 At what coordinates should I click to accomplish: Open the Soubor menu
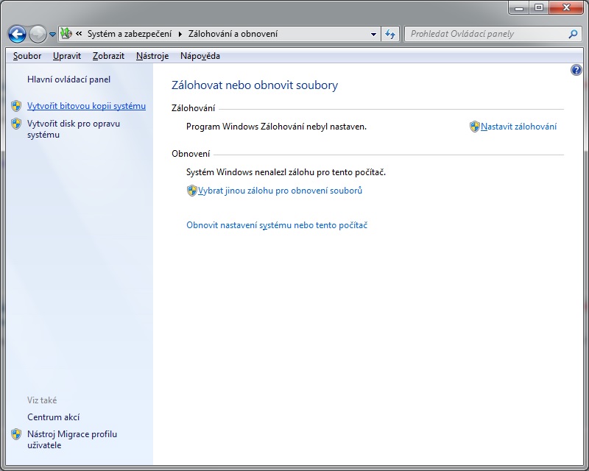(27, 56)
